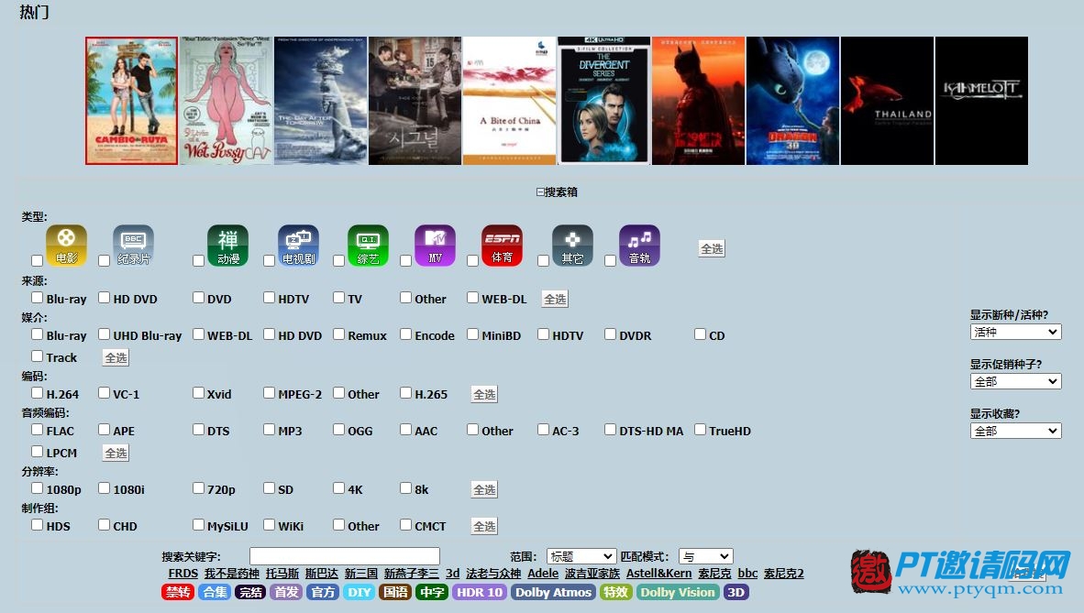Click the HDR 10 tag badge
This screenshot has width=1084, height=613.
(x=480, y=592)
